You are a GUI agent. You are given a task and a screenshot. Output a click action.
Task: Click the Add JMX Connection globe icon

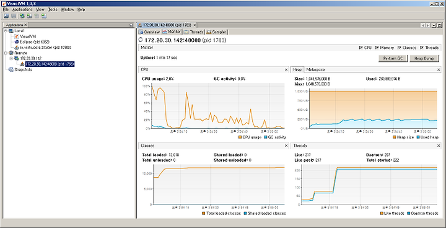pos(22,16)
